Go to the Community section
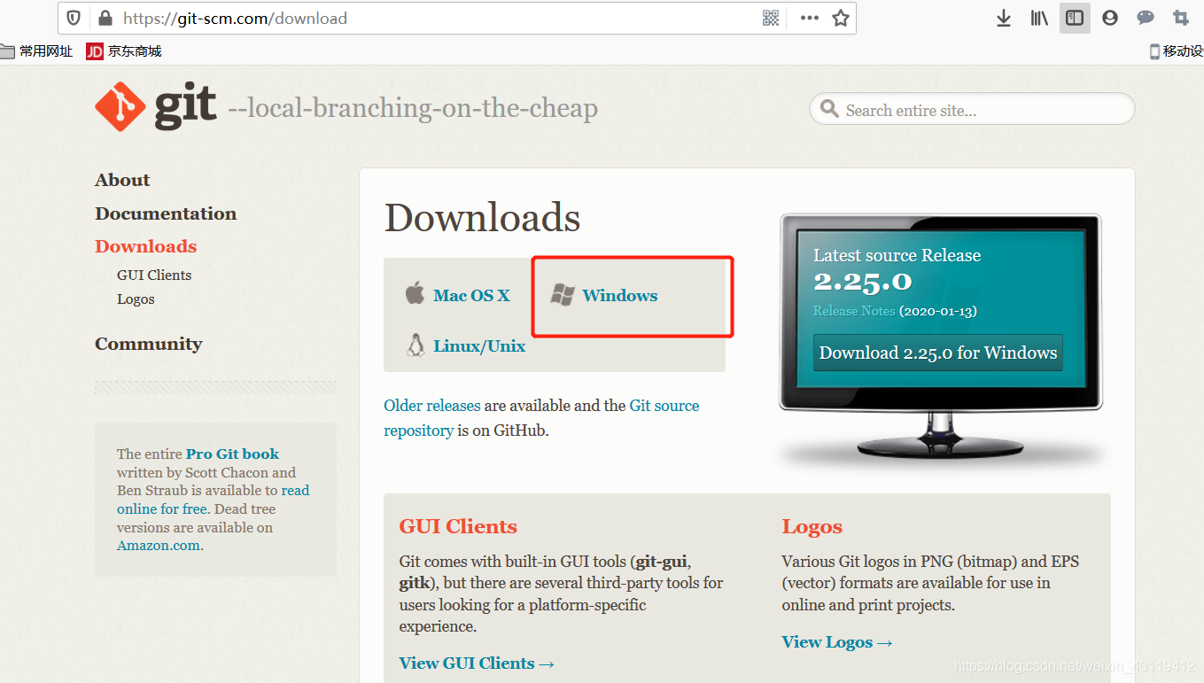Viewport: 1204px width, 683px height. tap(149, 344)
